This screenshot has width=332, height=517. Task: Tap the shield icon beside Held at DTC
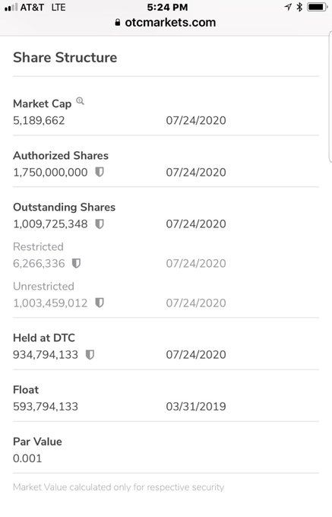point(90,355)
